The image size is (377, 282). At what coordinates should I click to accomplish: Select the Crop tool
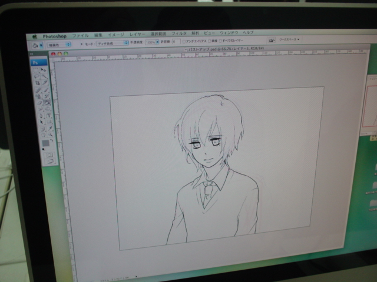[x=37, y=83]
